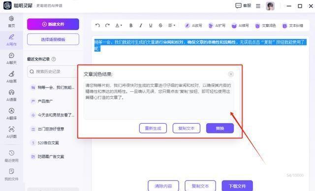
Task: Open recent file 稍等一会，我们就能...
Action: tap(53, 87)
